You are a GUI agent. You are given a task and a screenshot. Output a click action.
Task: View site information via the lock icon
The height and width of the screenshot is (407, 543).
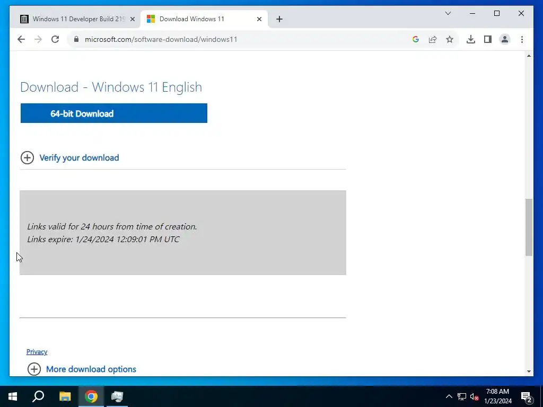point(76,39)
